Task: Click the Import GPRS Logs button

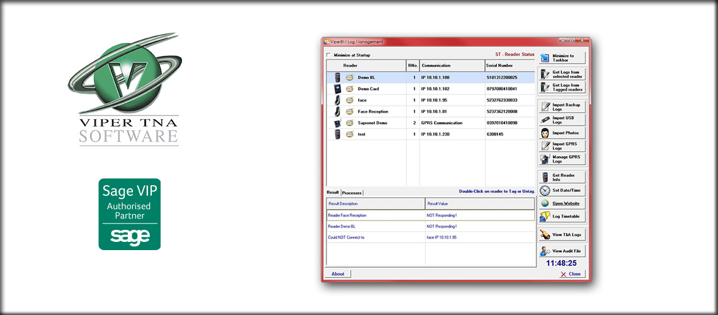Action: 562,146
